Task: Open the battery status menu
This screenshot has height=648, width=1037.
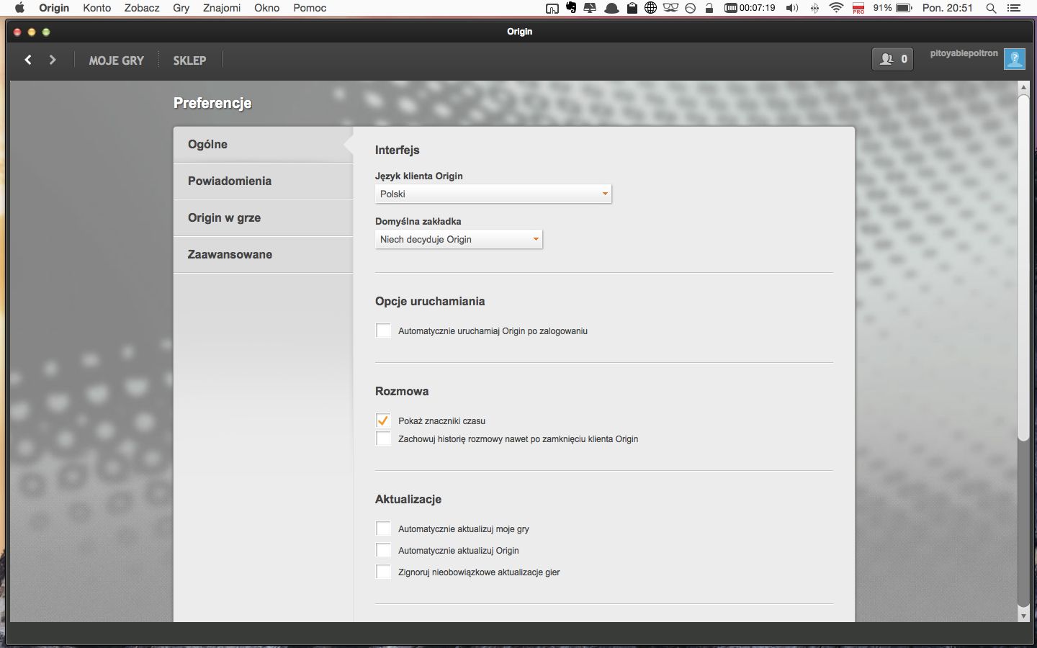Action: 892,8
